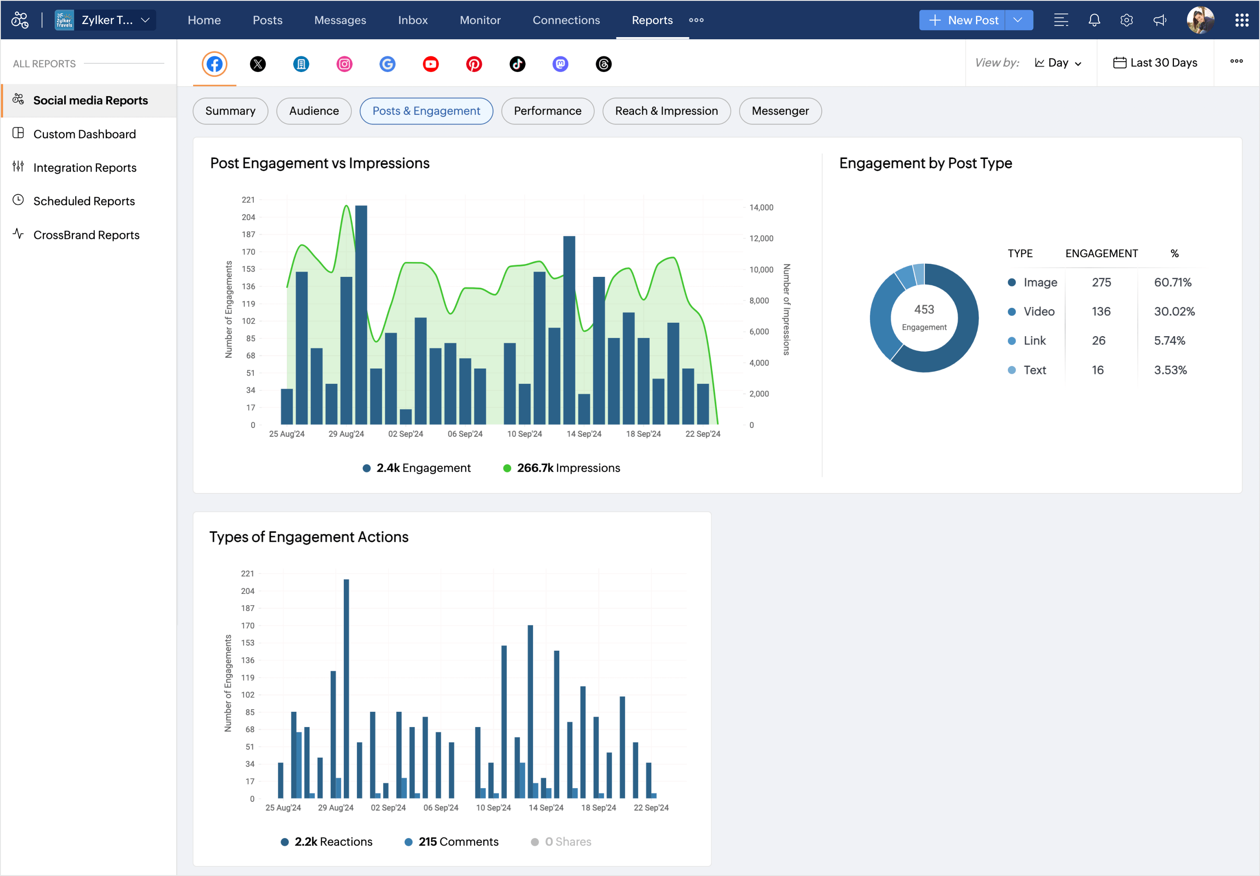Click the CrossBrand Reports sidebar item
This screenshot has width=1260, height=876.
click(87, 234)
